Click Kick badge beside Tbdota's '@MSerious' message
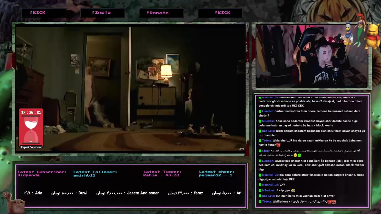381x214 pixels. [260, 202]
